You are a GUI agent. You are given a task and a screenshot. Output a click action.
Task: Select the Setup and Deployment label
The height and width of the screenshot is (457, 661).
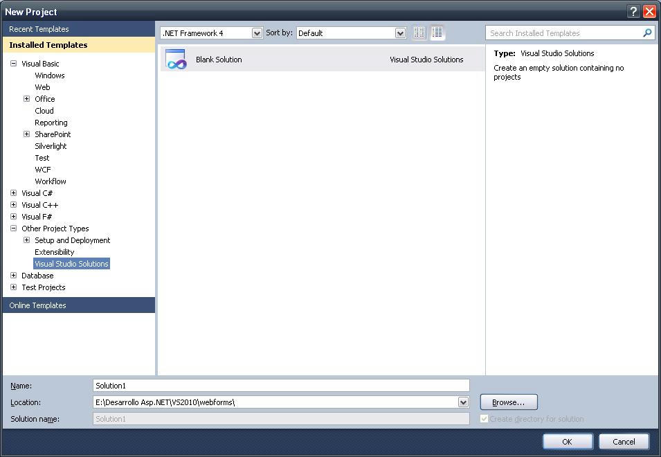[73, 241]
